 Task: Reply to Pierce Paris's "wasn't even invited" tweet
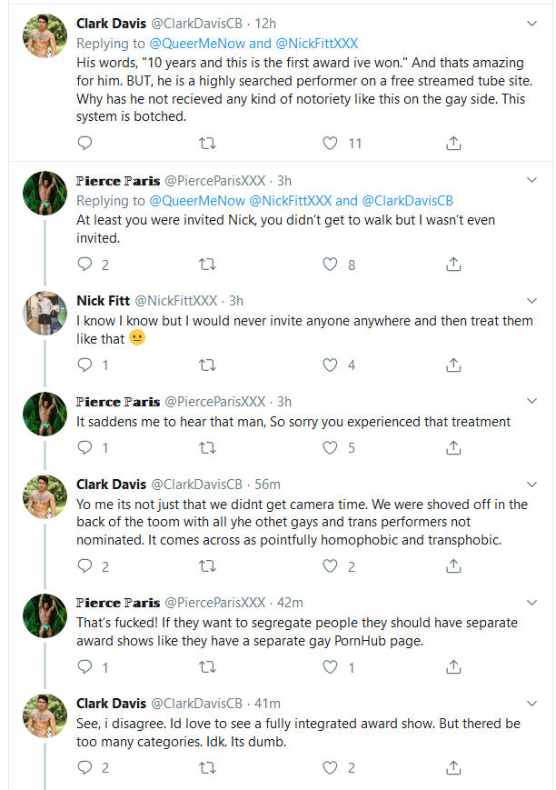click(x=84, y=265)
